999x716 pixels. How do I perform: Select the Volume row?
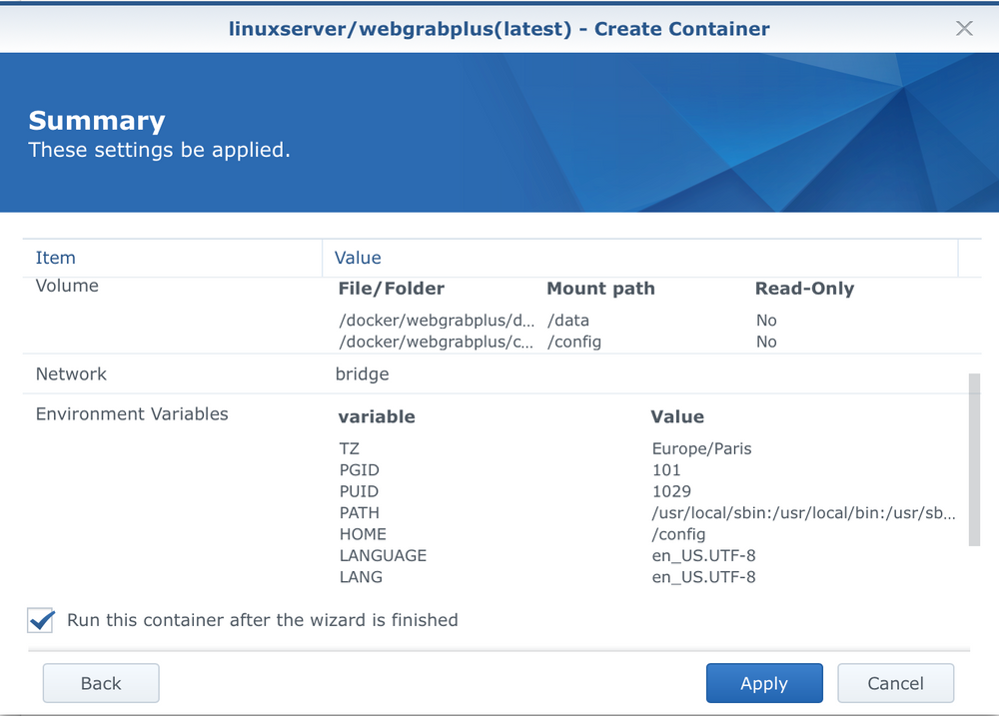point(67,286)
